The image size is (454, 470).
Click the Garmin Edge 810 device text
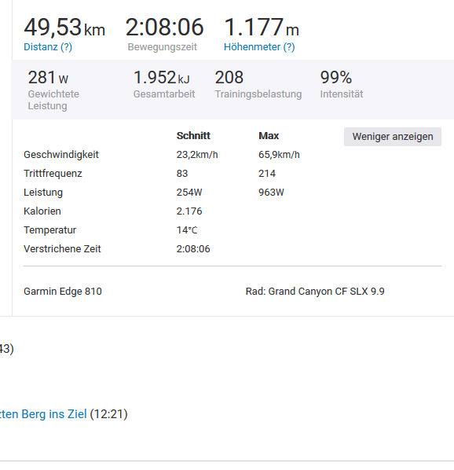[63, 292]
